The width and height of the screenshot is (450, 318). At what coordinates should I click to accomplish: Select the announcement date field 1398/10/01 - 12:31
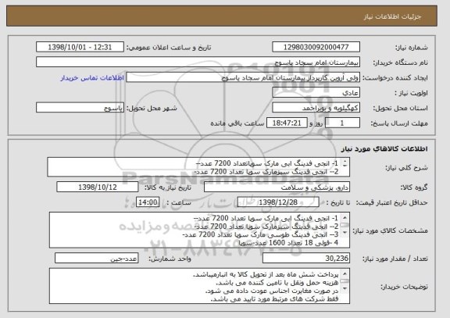point(80,47)
